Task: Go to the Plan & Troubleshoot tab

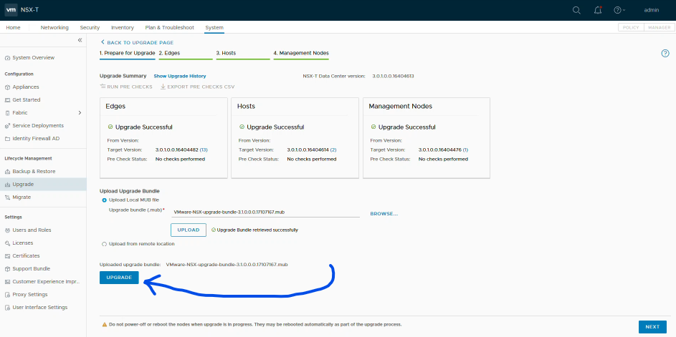Action: point(169,27)
